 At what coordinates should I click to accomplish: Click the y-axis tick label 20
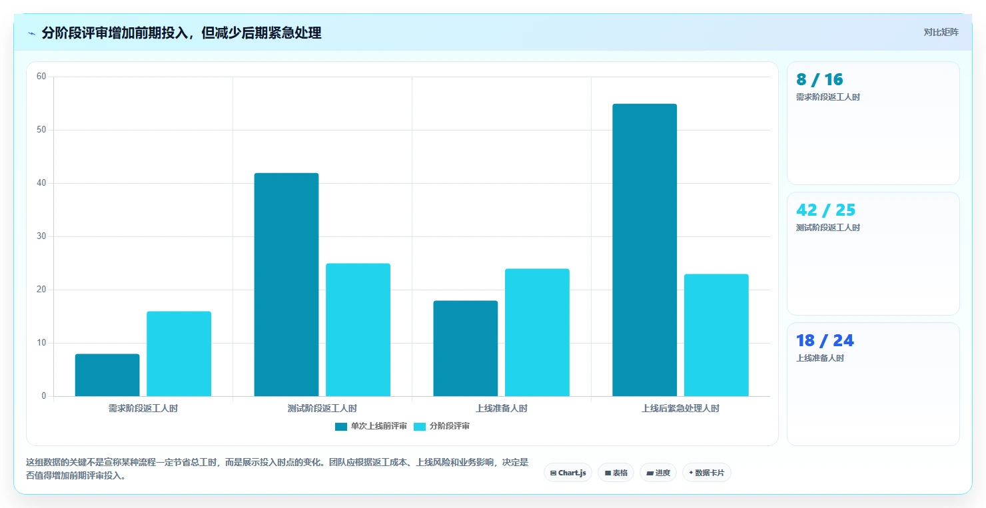point(41,290)
